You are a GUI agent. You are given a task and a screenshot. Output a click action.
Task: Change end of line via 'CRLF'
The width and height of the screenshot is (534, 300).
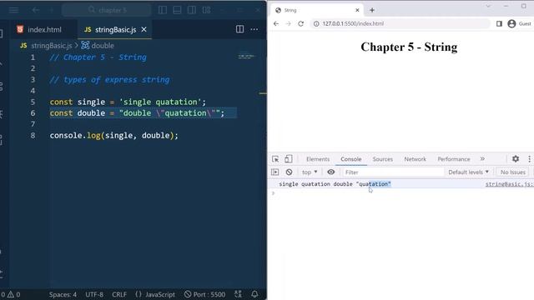pos(119,294)
